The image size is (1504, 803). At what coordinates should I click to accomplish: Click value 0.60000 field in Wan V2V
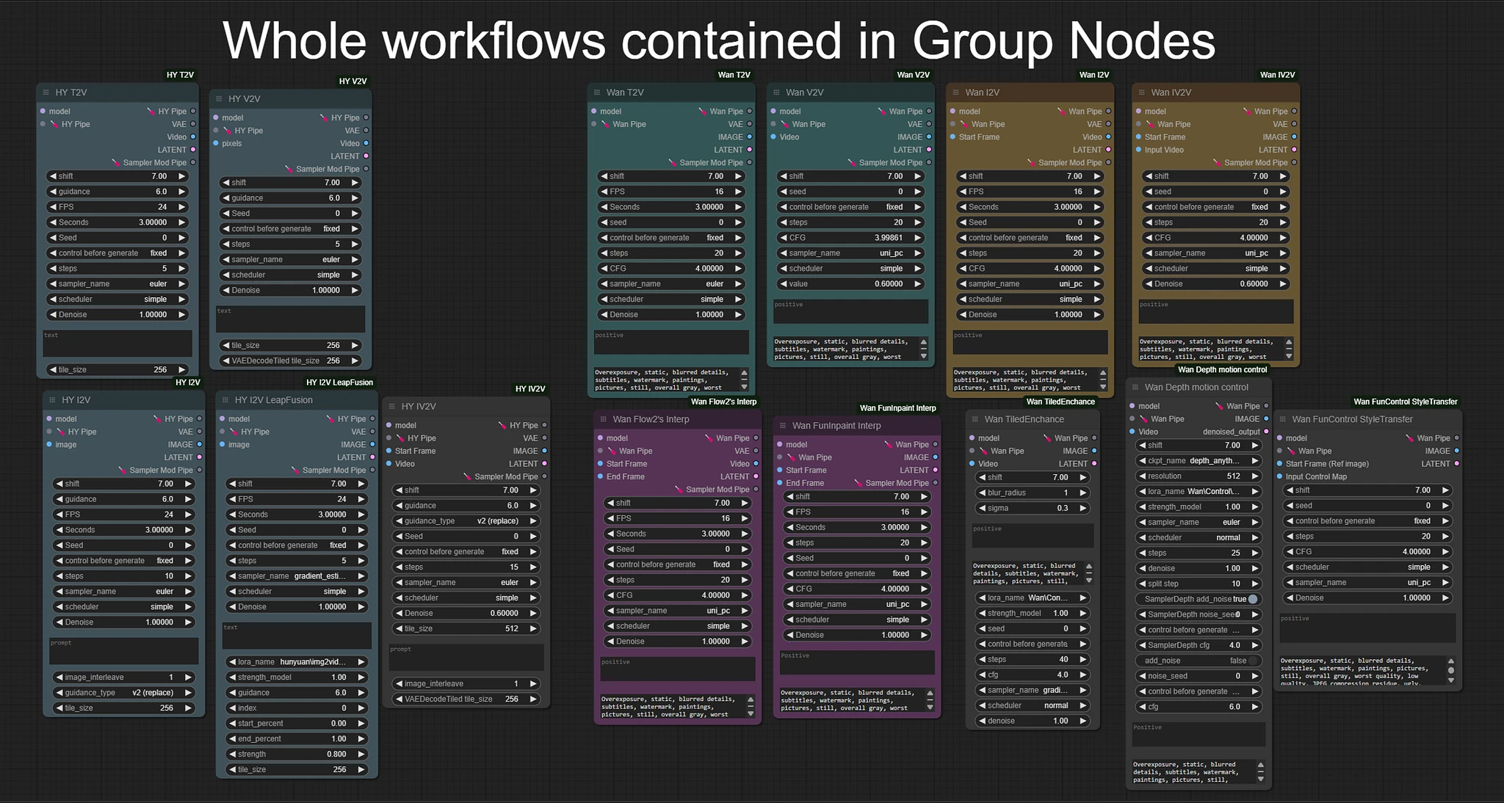pos(850,284)
